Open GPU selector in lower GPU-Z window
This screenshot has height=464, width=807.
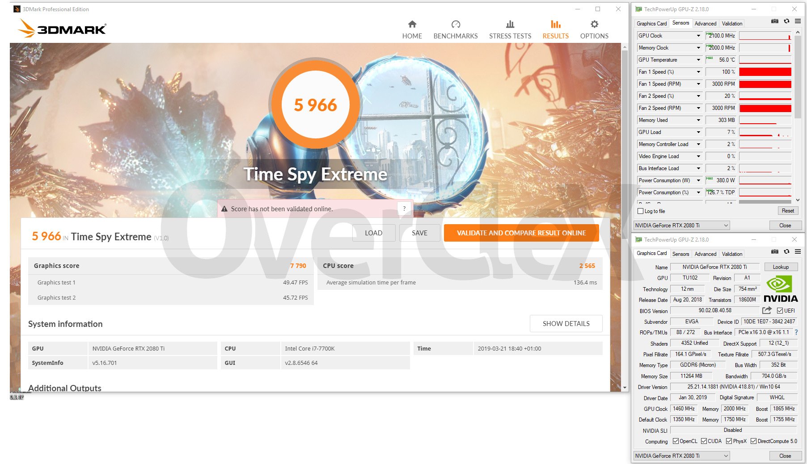click(x=681, y=456)
